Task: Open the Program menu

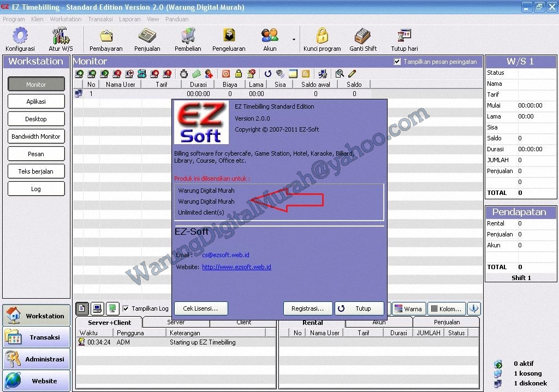Action: (14, 19)
